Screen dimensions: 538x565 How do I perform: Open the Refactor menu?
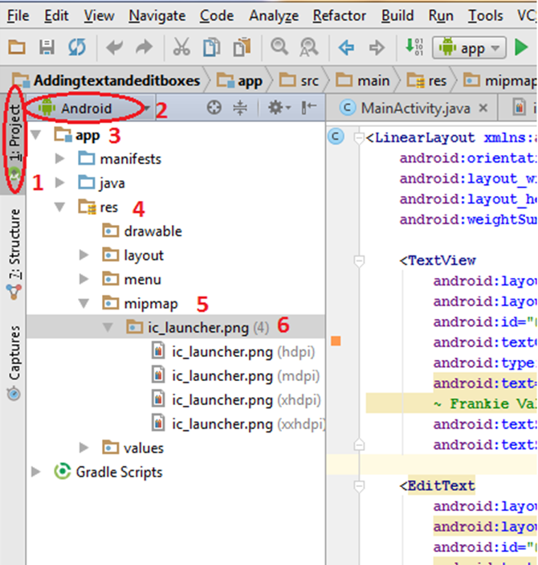pos(339,16)
